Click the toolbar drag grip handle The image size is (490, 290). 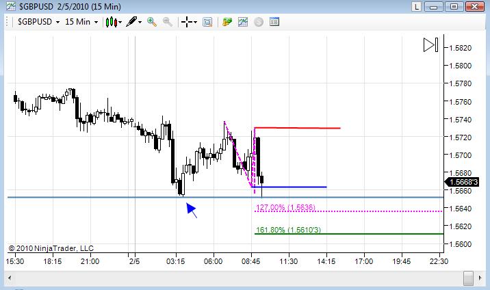8,22
